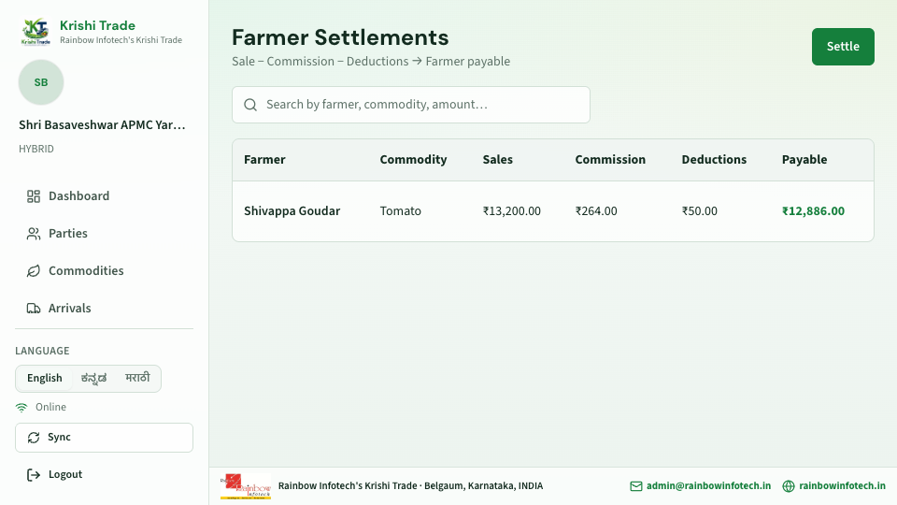Click the globe website icon in footer
The height and width of the screenshot is (505, 897).
pyautogui.click(x=789, y=486)
